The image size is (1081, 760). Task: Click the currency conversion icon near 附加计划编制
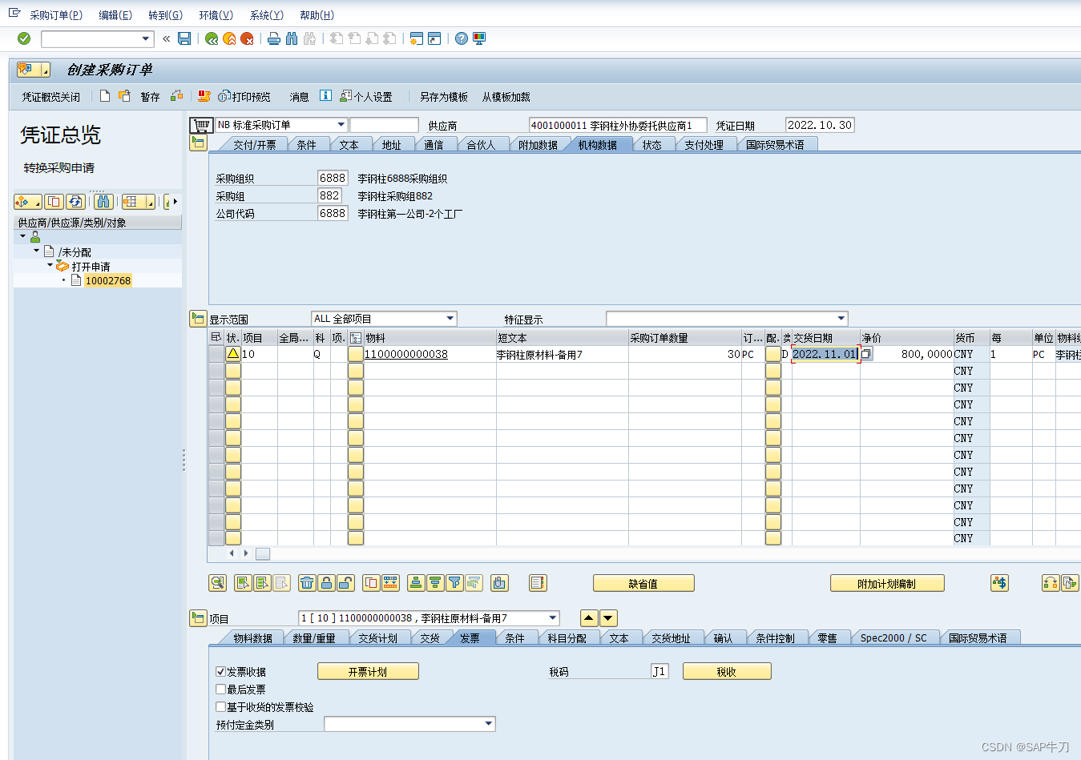[999, 583]
